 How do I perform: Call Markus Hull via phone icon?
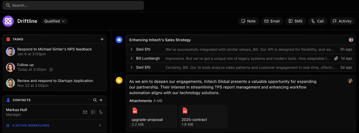(x=101, y=112)
